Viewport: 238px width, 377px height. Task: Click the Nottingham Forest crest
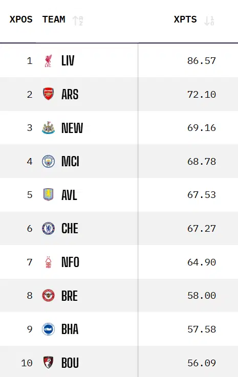click(x=48, y=262)
